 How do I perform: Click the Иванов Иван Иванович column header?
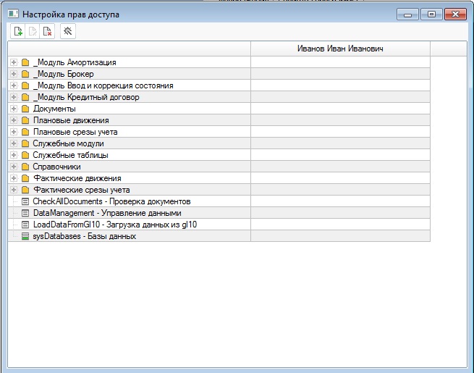pos(340,49)
